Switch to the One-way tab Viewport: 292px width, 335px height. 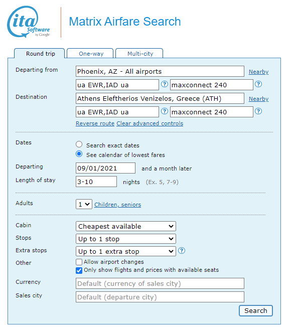pos(90,54)
